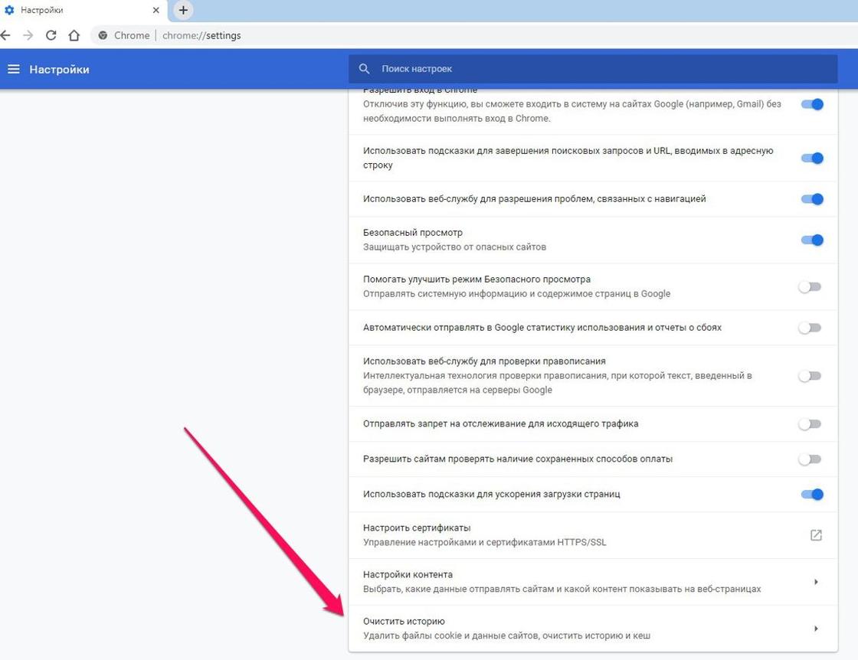Expand Очистить историю arrow
Image resolution: width=858 pixels, height=660 pixels.
tap(816, 629)
